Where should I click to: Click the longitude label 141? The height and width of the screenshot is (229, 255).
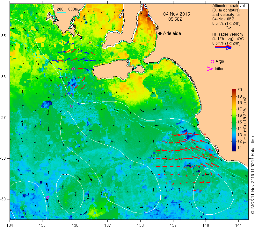pos(238,226)
